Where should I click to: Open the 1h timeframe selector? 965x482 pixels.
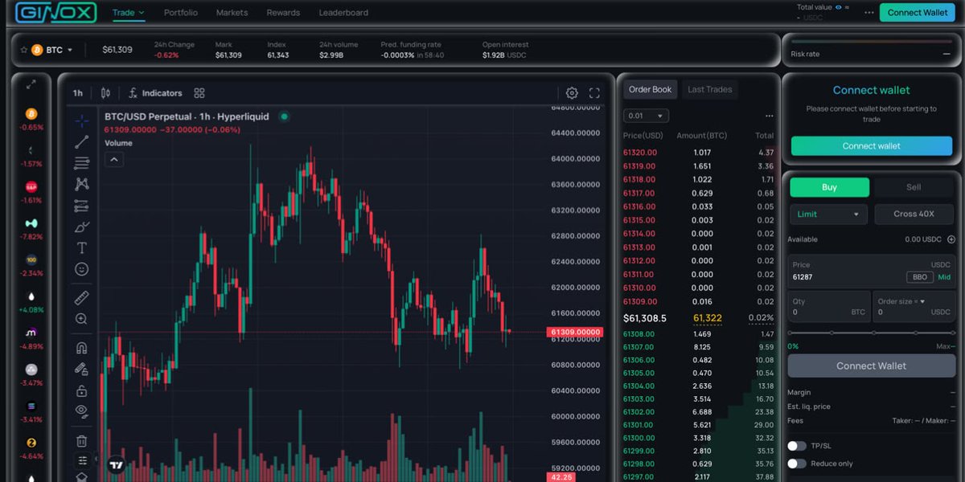[x=78, y=93]
